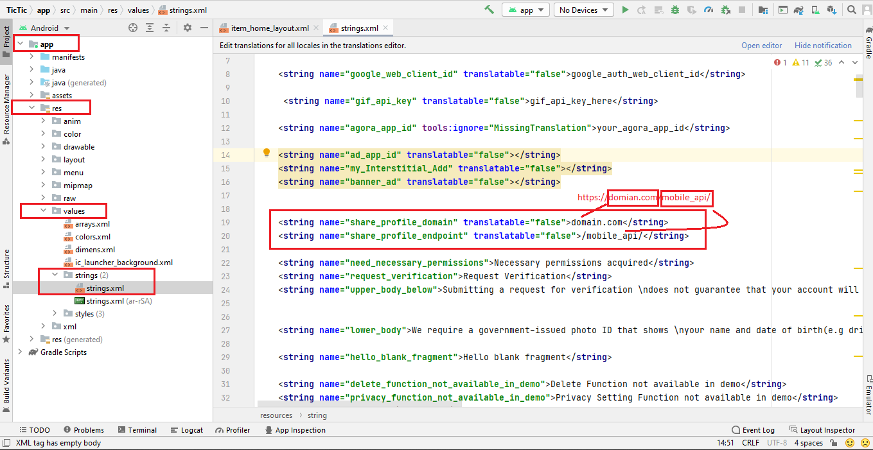This screenshot has width=873, height=450.
Task: Click the Search Everywhere magnifier icon
Action: (852, 10)
